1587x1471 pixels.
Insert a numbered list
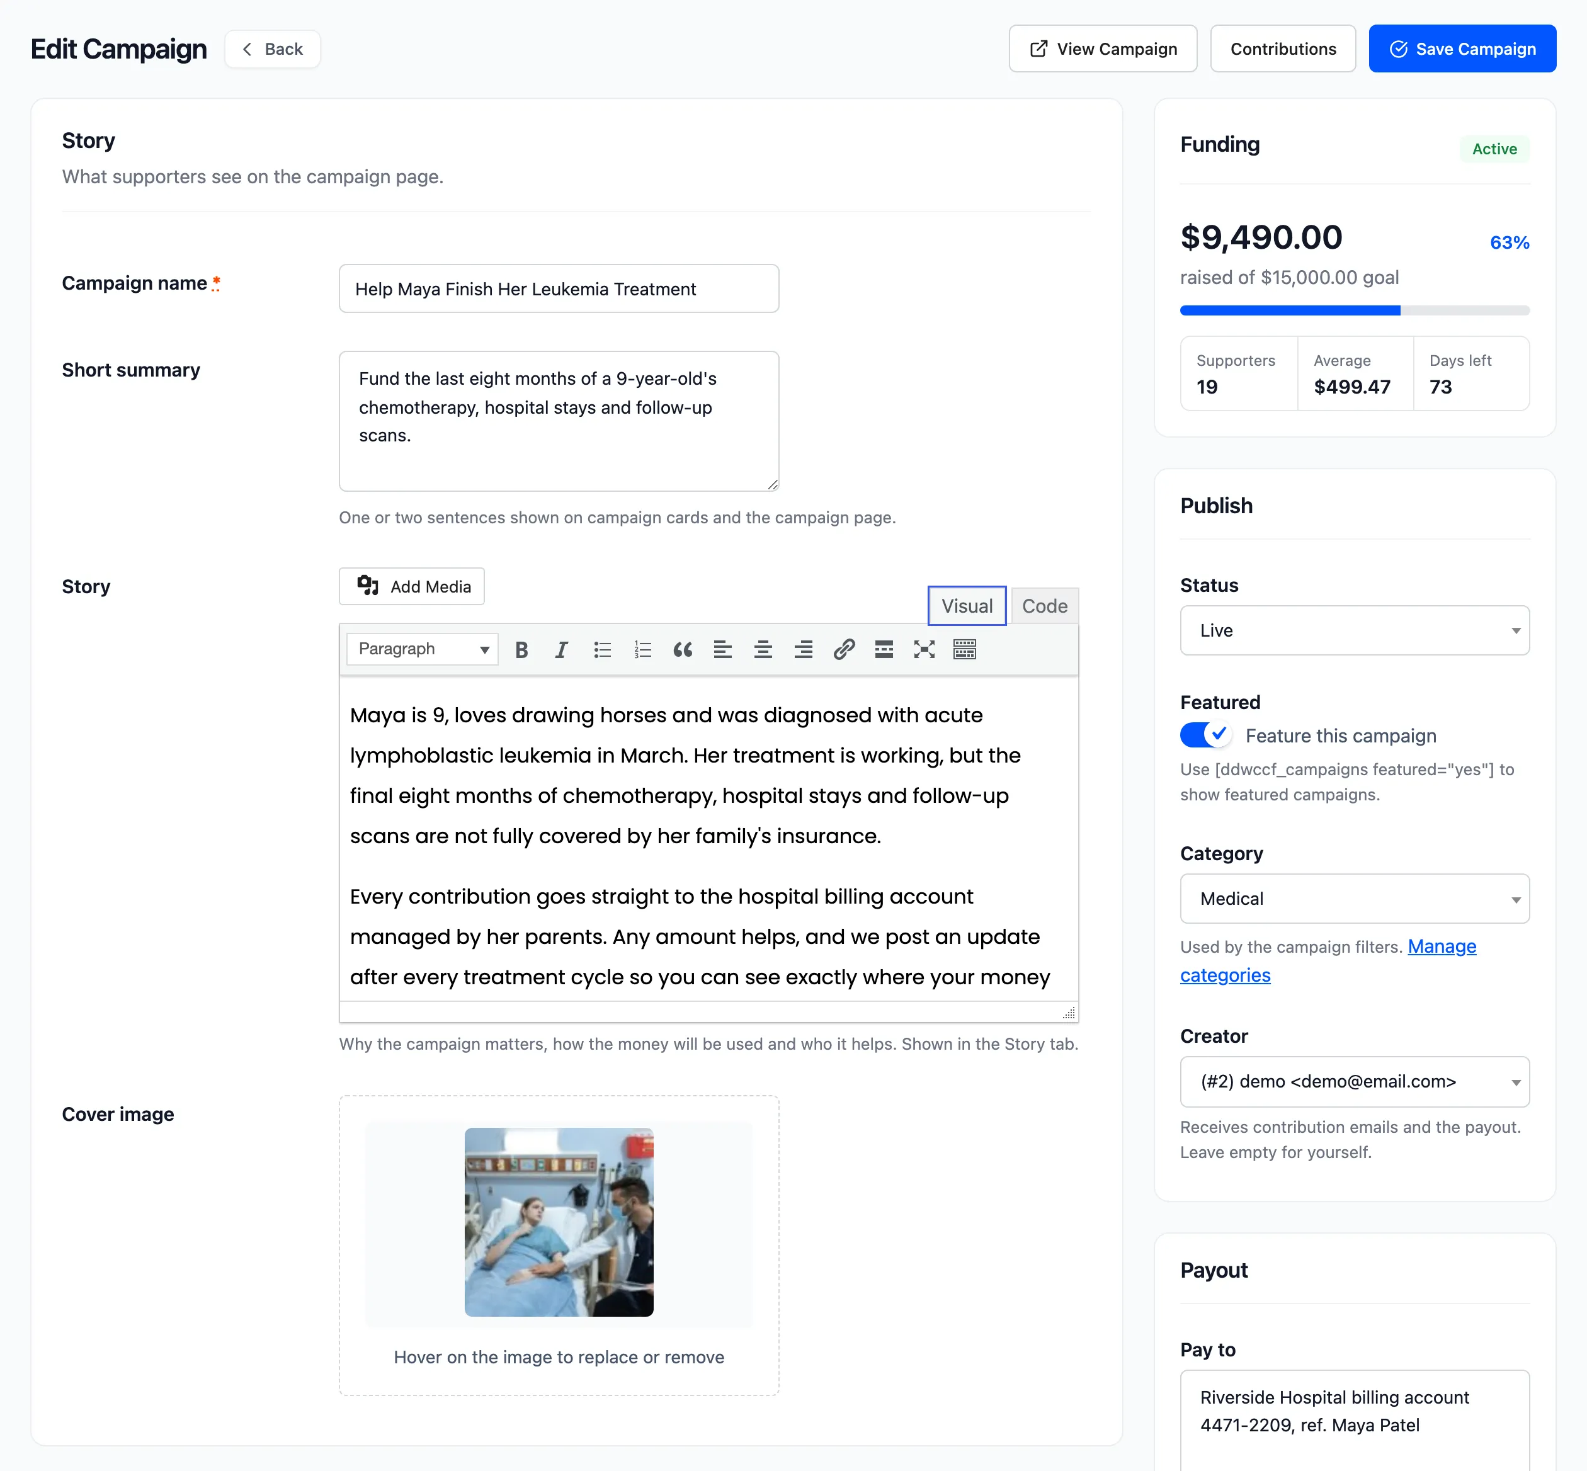pyautogui.click(x=642, y=649)
